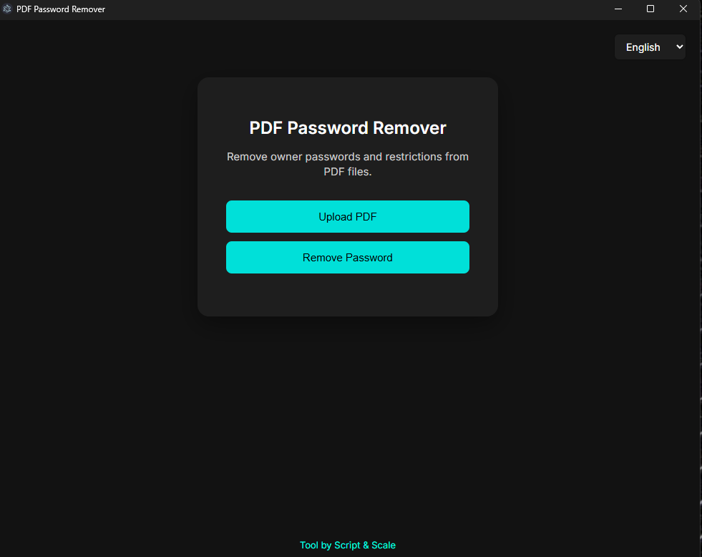Open the English language dropdown
The image size is (702, 557).
coord(650,47)
